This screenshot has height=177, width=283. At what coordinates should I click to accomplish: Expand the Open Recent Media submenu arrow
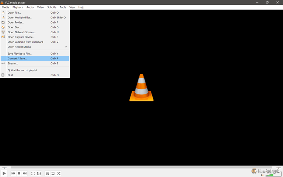[x=66, y=46]
